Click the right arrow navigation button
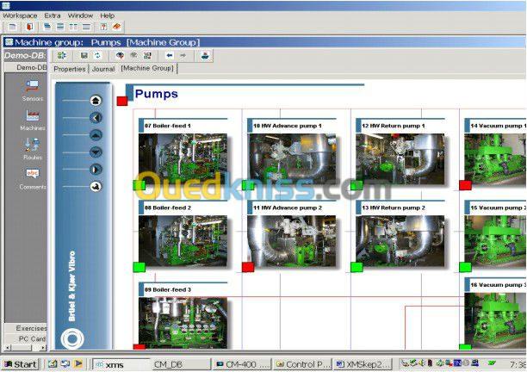 (96, 169)
